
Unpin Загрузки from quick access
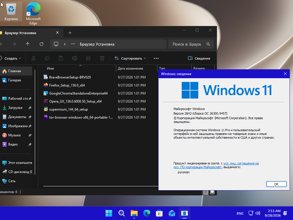30,108
